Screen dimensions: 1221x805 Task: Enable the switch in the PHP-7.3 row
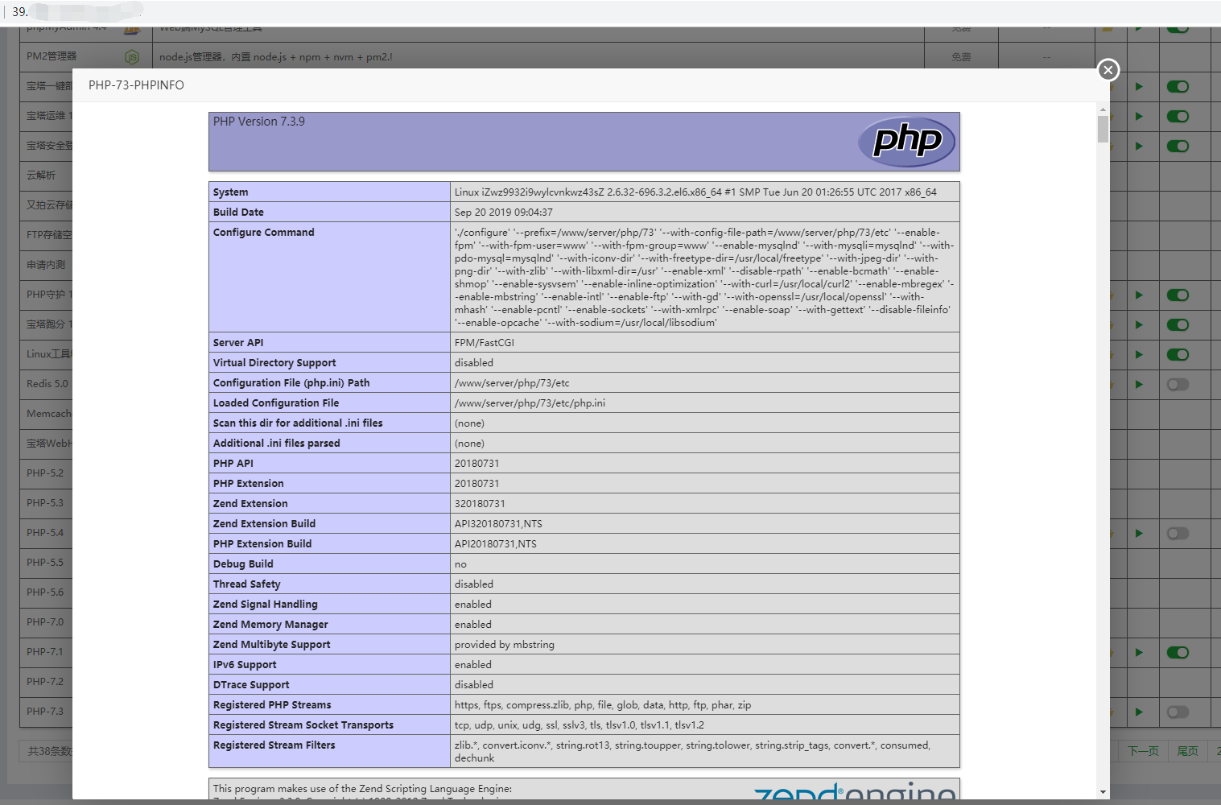1178,712
